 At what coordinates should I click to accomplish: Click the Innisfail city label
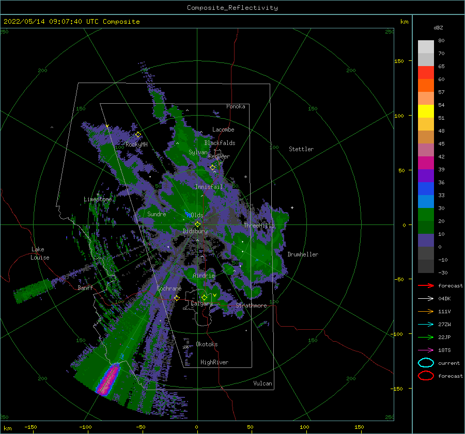click(x=209, y=187)
